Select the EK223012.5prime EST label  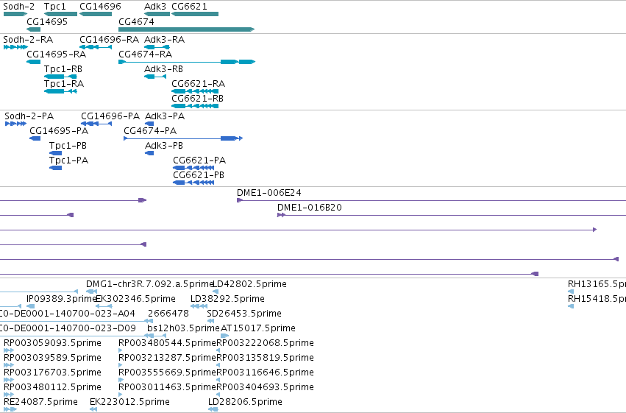(x=129, y=402)
